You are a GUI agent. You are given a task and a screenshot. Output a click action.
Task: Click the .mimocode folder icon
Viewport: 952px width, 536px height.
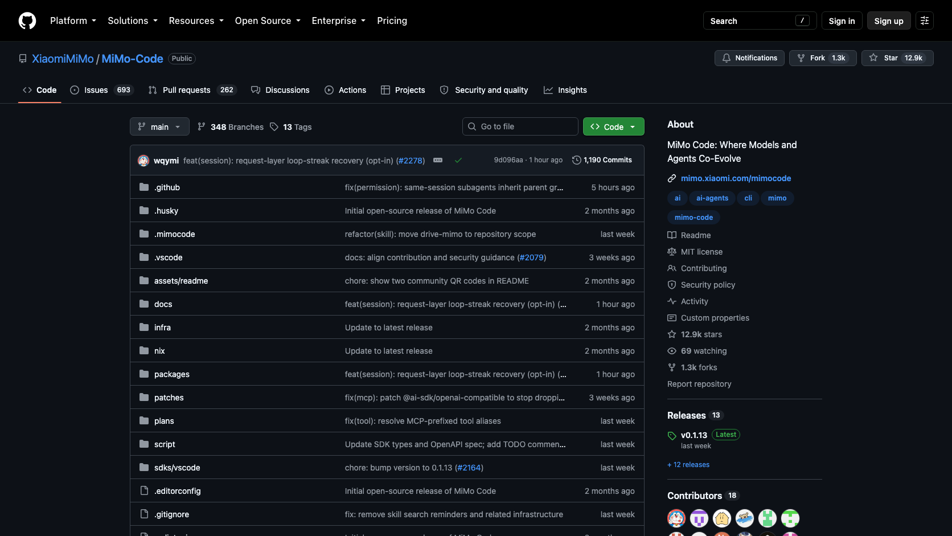point(144,234)
